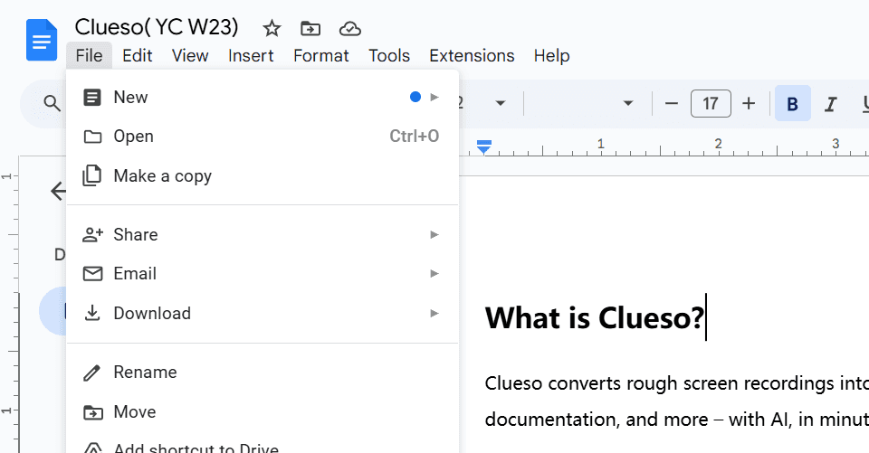Viewport: 869px width, 453px height.
Task: Open the Extensions menu
Action: [x=472, y=56]
